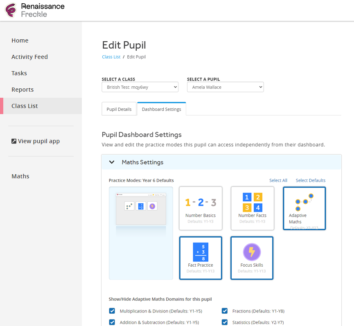Deselect the Adaptive Maths practice mode card
Image resolution: width=354 pixels, height=326 pixels.
(304, 208)
